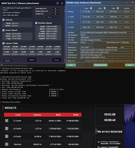Minimize the AIDA64 benchmark window

pyautogui.click(x=127, y=2)
